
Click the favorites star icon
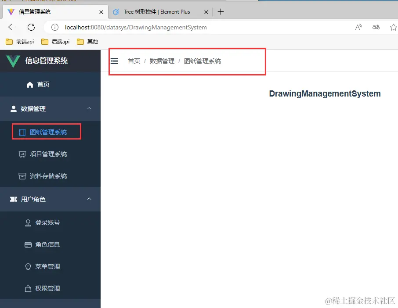click(x=394, y=27)
